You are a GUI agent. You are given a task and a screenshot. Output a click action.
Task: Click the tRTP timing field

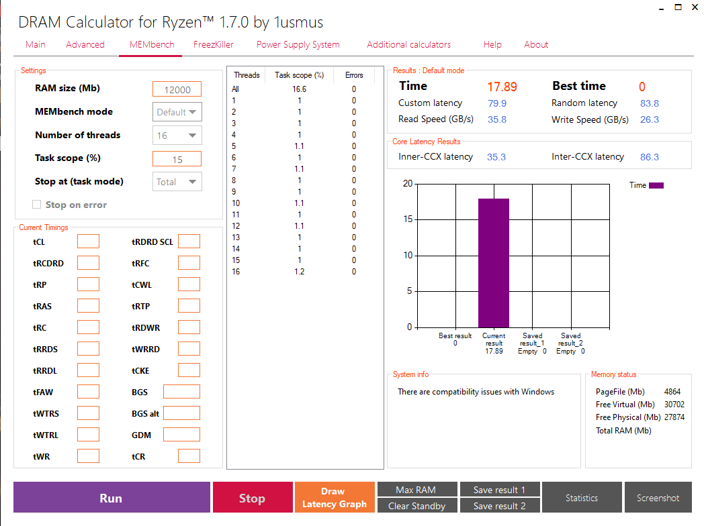pyautogui.click(x=189, y=306)
